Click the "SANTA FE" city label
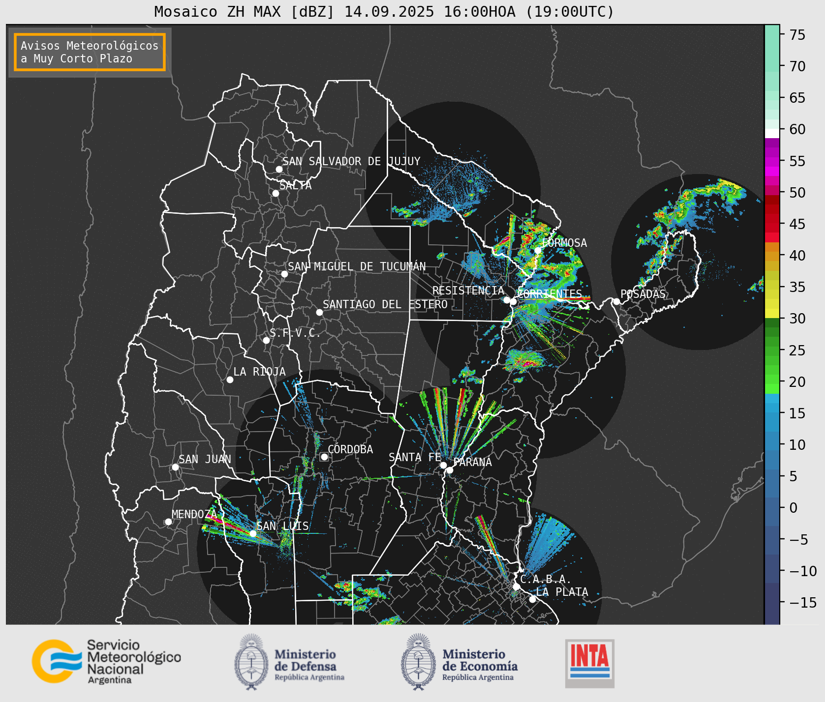The image size is (825, 702). click(415, 457)
